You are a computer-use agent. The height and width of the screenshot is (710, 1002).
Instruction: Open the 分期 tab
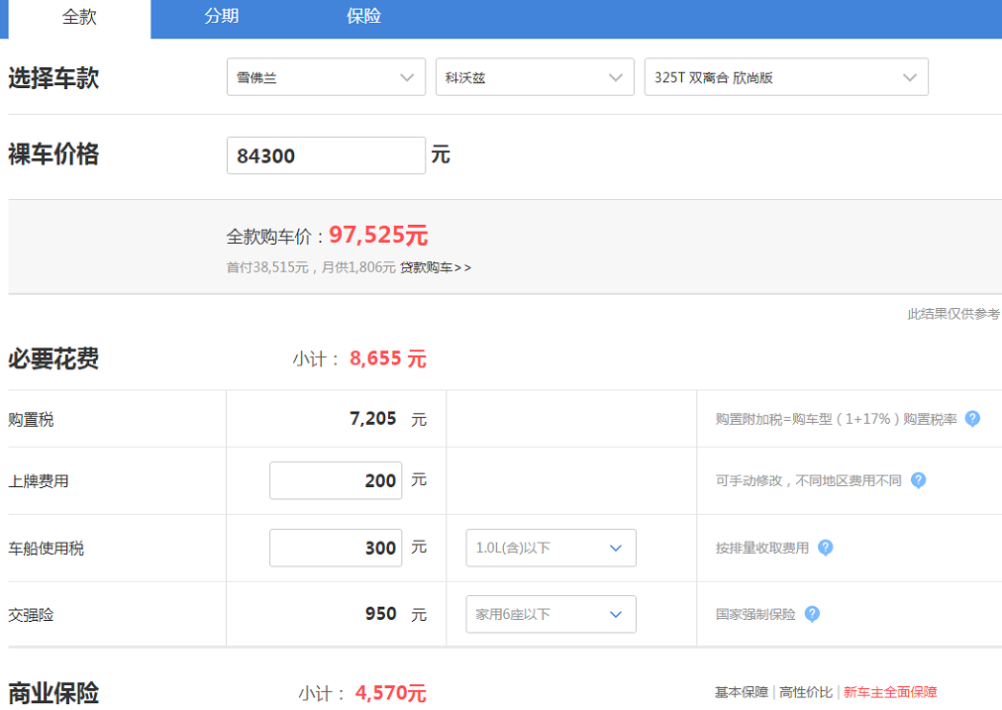[222, 16]
